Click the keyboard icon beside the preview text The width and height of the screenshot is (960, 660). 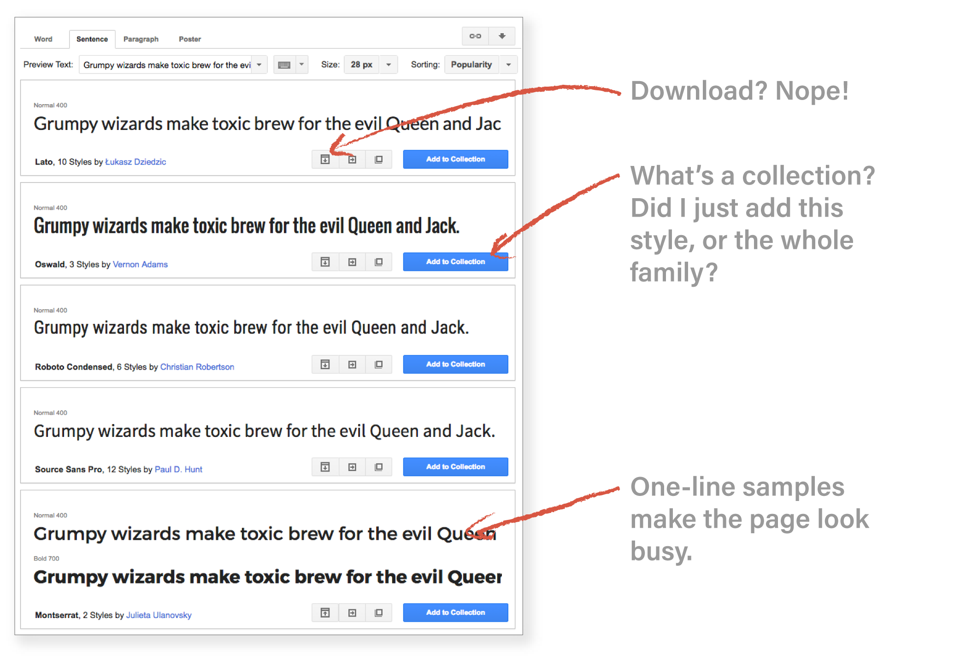[x=284, y=65]
